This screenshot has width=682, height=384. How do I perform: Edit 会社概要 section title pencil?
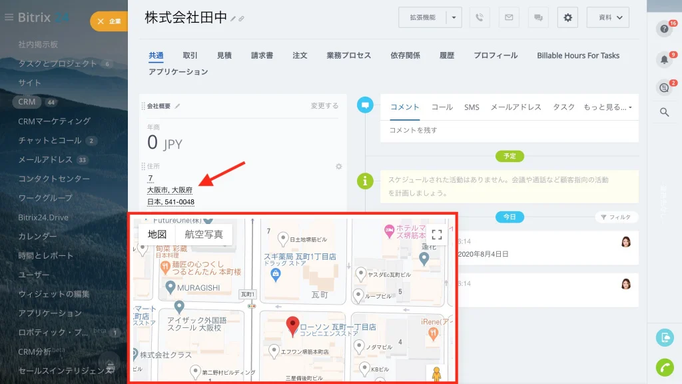[x=177, y=106]
